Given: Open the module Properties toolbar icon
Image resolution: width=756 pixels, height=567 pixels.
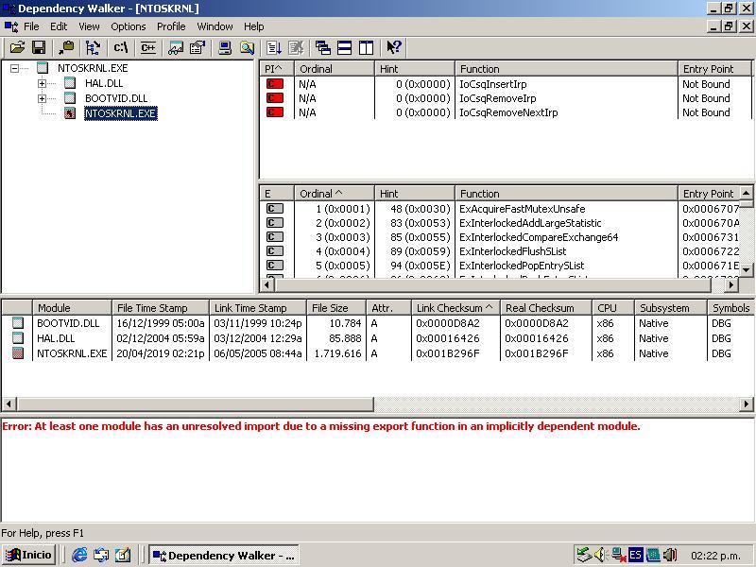Looking at the screenshot, I should point(198,47).
